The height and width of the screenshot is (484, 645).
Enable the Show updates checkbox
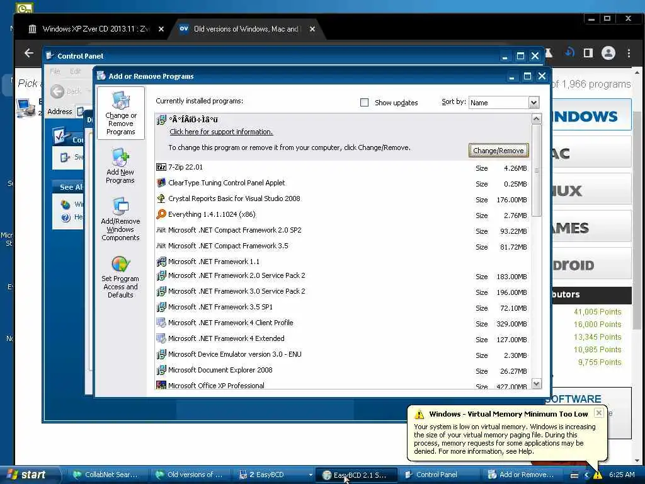click(x=365, y=103)
